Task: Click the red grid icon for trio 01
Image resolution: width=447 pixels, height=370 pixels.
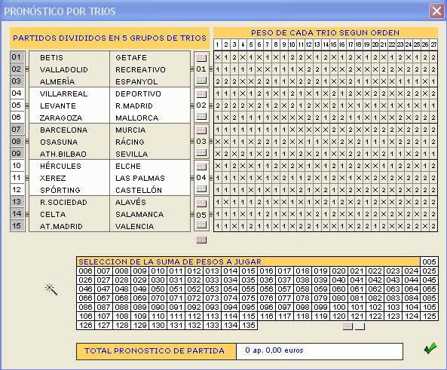Action: 201,58
